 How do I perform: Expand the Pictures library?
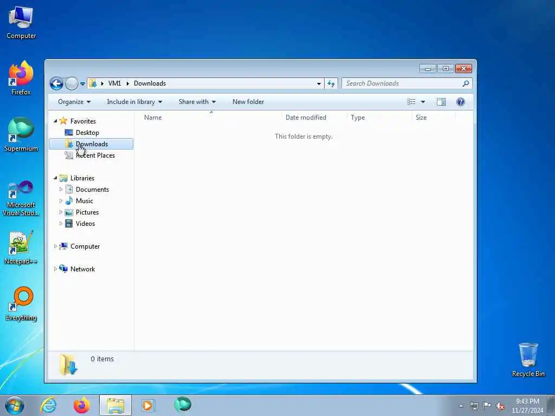pos(61,212)
